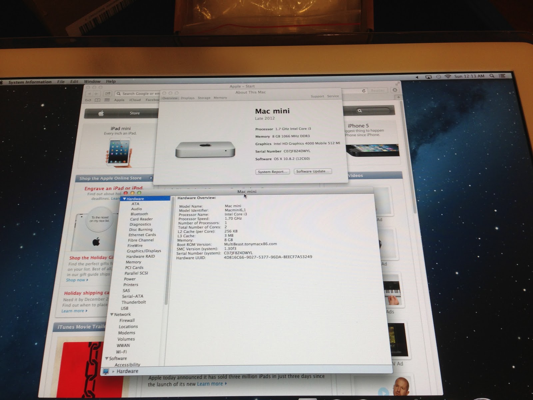Image resolution: width=533 pixels, height=400 pixels.
Task: Click the Wi-Fi status icon in menu bar
Action: coord(448,76)
